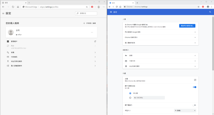Expand the import bookmarks and settings row in Chrome
Viewport: 214px width, 115px height.
[x=160, y=43]
